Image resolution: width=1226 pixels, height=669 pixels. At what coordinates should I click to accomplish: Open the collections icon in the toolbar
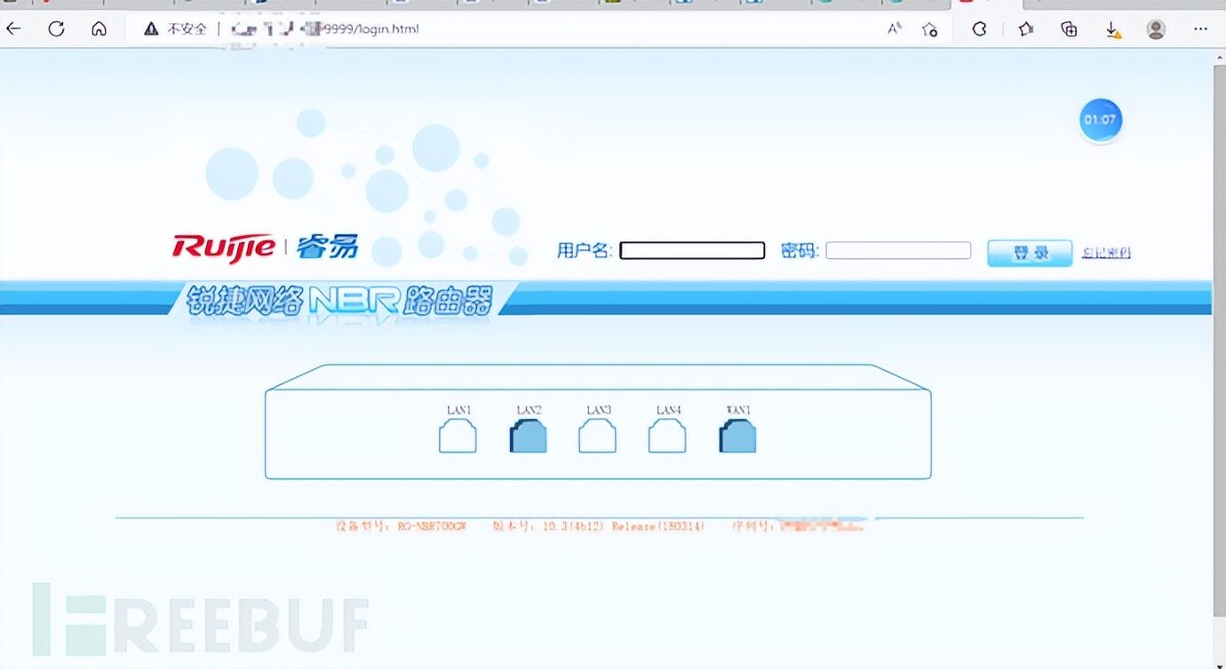(x=1070, y=29)
